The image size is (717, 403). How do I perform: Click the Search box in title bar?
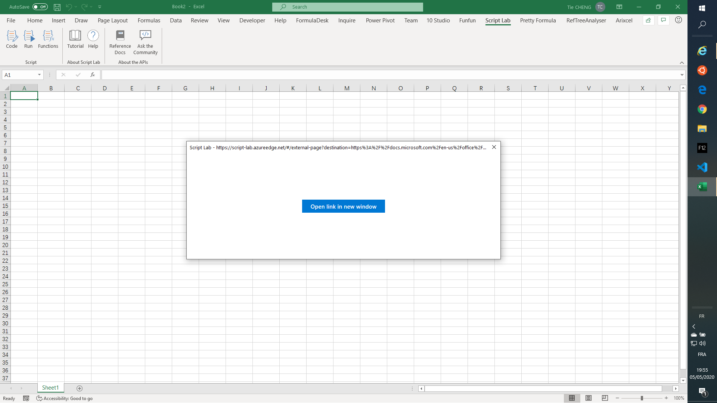(347, 7)
